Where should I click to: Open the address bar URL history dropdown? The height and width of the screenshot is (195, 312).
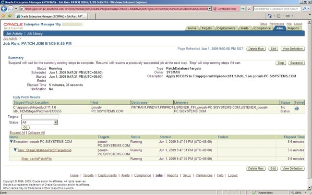pyautogui.click(x=210, y=9)
